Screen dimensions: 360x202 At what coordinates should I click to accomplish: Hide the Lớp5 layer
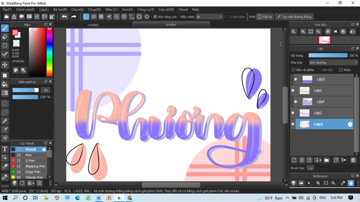point(296,79)
